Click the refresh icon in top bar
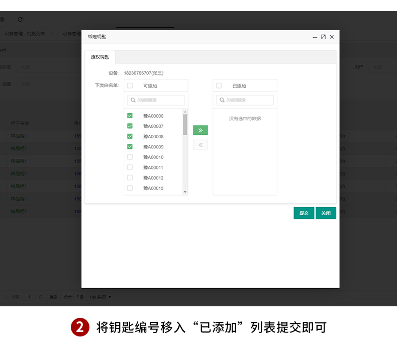This screenshot has width=397, height=339. (x=20, y=20)
